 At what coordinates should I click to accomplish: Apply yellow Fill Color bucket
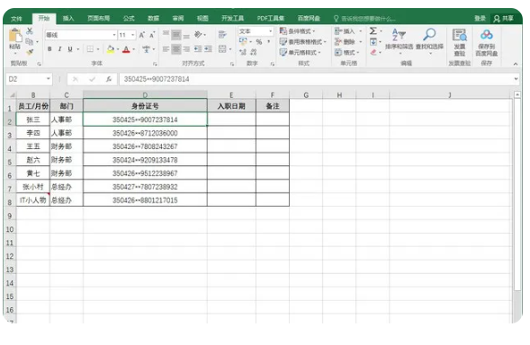click(x=111, y=49)
